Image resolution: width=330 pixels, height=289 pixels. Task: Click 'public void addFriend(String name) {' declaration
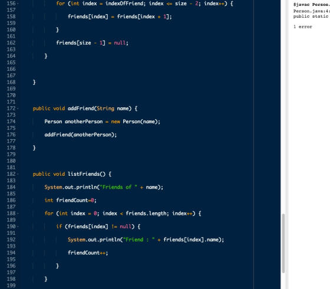point(85,109)
